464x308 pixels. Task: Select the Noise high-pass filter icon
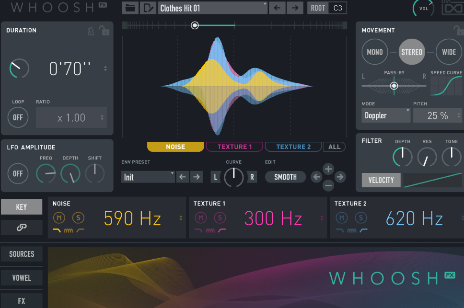pyautogui.click(x=80, y=230)
